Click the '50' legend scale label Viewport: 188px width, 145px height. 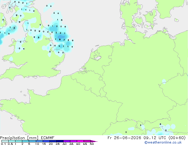(x=92, y=144)
